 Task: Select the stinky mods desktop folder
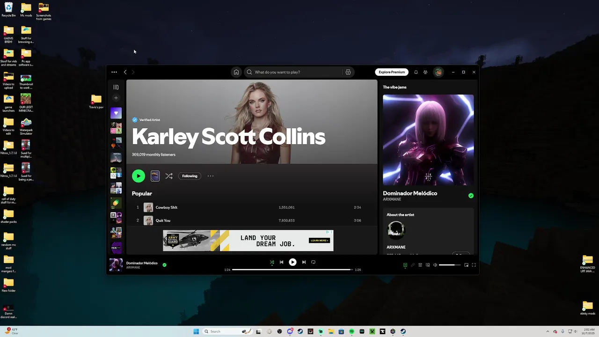[588, 308]
